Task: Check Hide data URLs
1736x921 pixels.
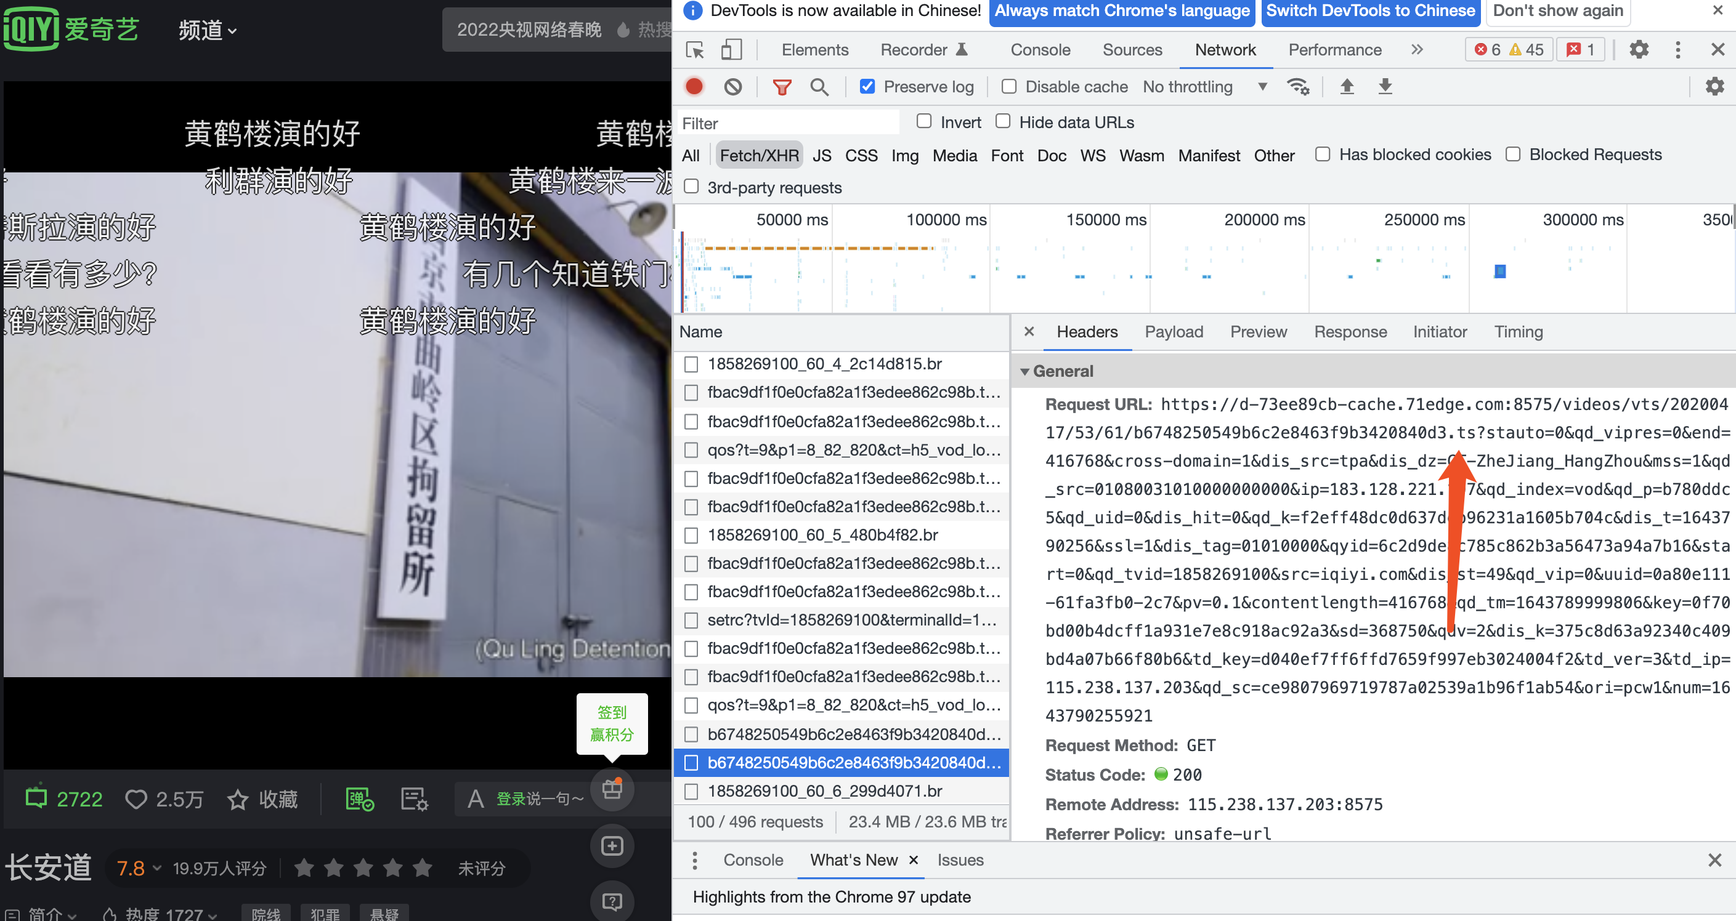Action: pos(1003,121)
